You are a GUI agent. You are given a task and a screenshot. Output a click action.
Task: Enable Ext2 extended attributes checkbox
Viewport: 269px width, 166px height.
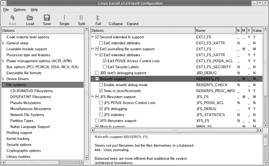101,43
